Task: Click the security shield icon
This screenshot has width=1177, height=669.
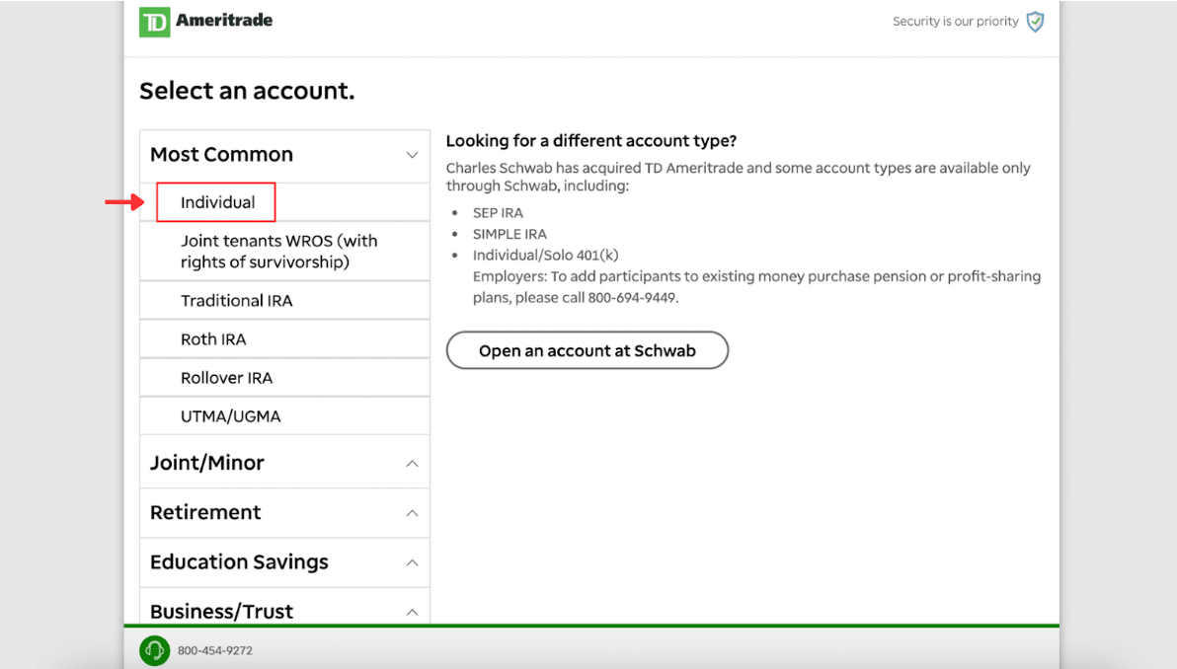Action: pos(1035,22)
